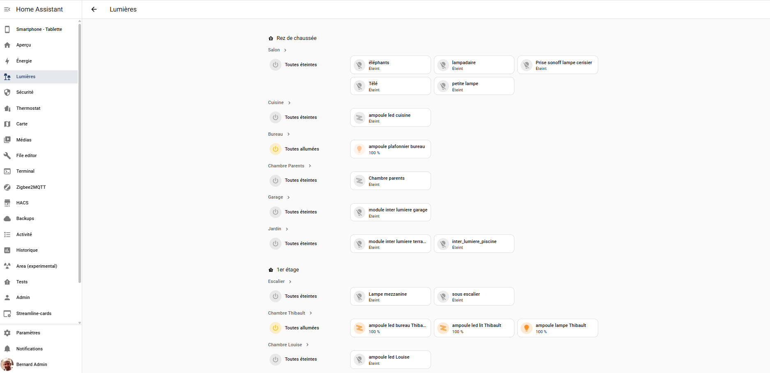Click the ampoule plafonnier bureau bulb icon
Image resolution: width=770 pixels, height=373 pixels.
pos(360,149)
